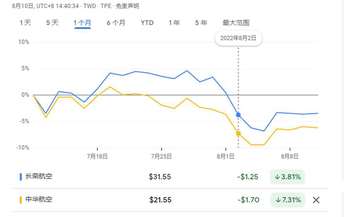The width and height of the screenshot is (344, 217).
Task: Remove 中华航空 comparison with X icon
Action: click(316, 200)
